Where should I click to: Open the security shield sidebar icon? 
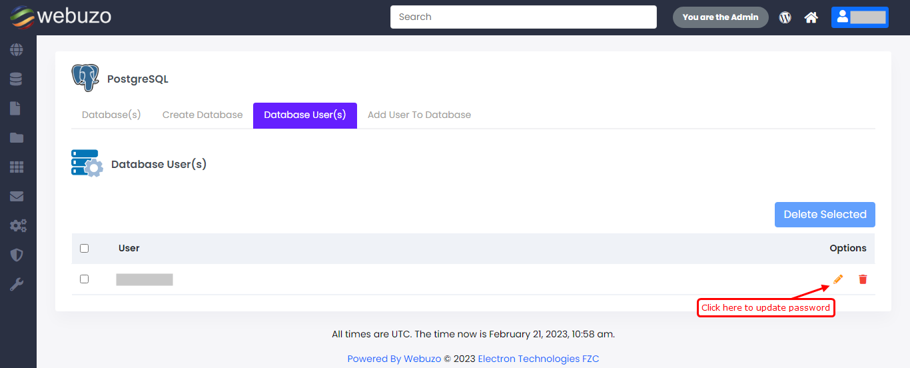17,255
